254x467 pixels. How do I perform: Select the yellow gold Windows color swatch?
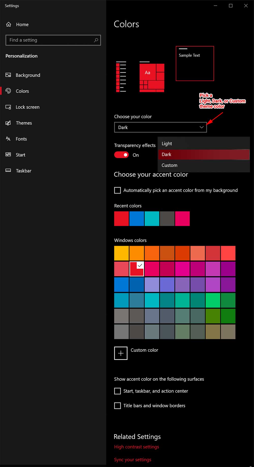[121, 253]
